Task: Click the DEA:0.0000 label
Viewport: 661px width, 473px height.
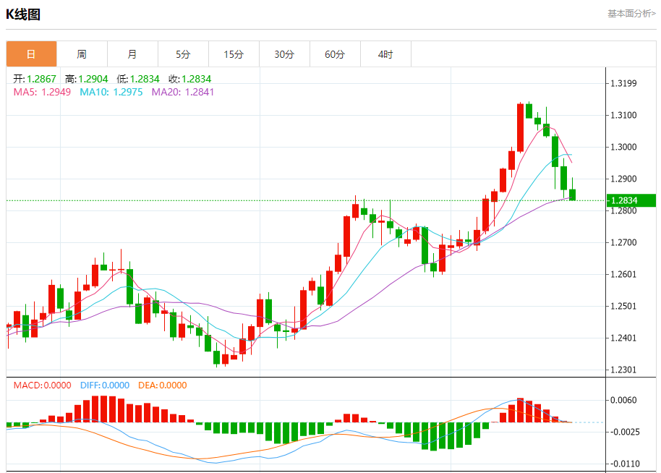Action: click(162, 385)
